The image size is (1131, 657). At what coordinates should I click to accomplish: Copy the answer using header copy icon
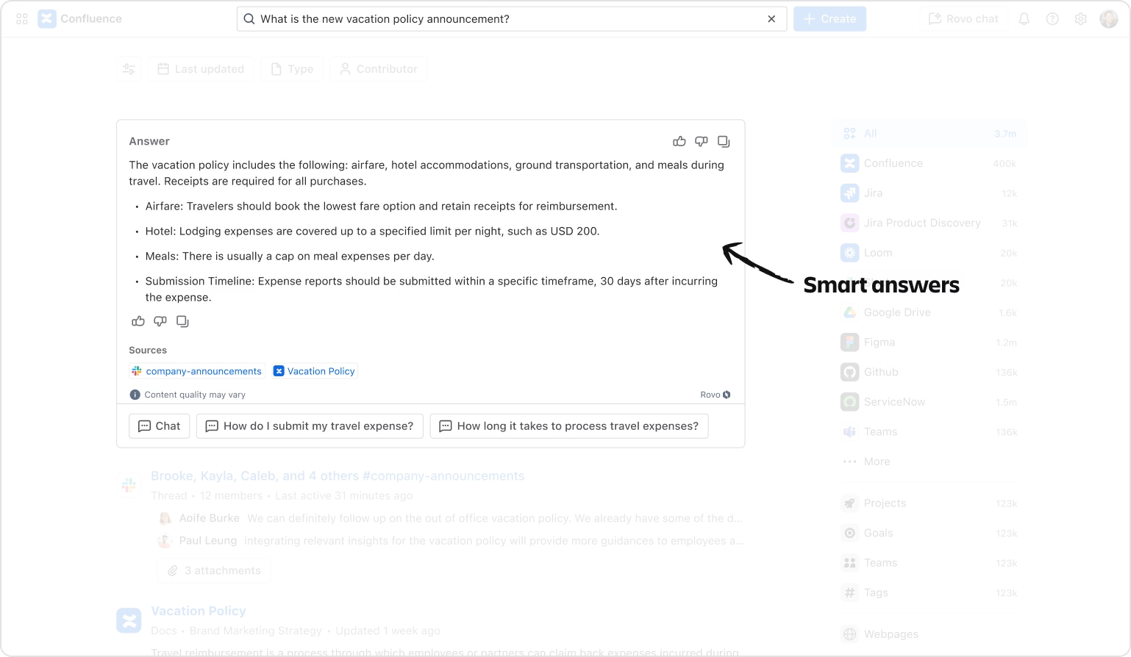[724, 141]
